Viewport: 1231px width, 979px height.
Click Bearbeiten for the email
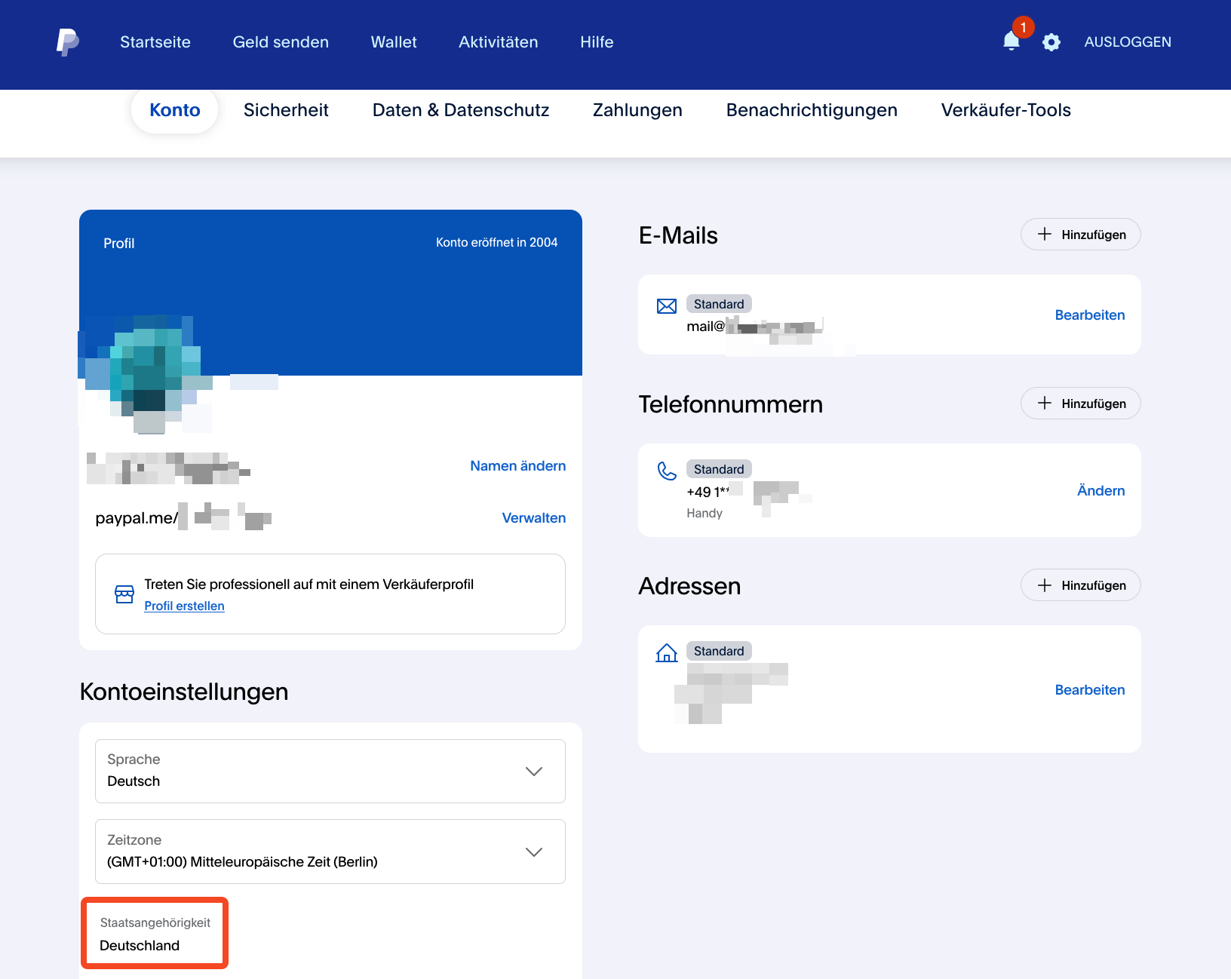click(1090, 315)
